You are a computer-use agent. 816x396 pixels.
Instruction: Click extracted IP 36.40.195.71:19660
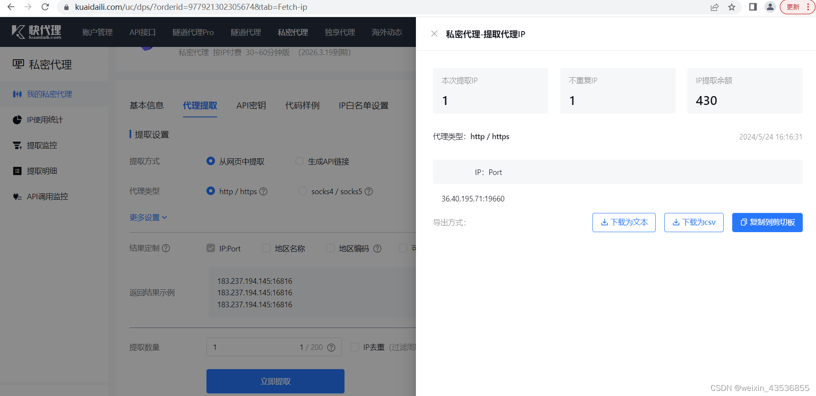[x=473, y=199]
